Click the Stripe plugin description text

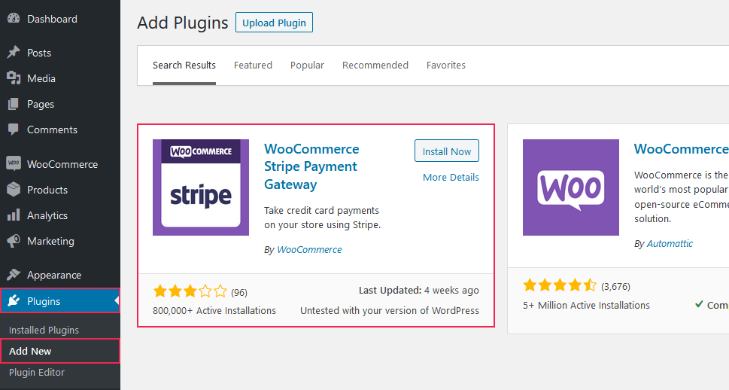[323, 218]
